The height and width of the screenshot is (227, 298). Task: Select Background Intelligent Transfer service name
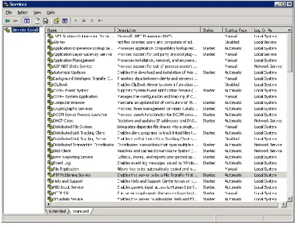coord(83,78)
